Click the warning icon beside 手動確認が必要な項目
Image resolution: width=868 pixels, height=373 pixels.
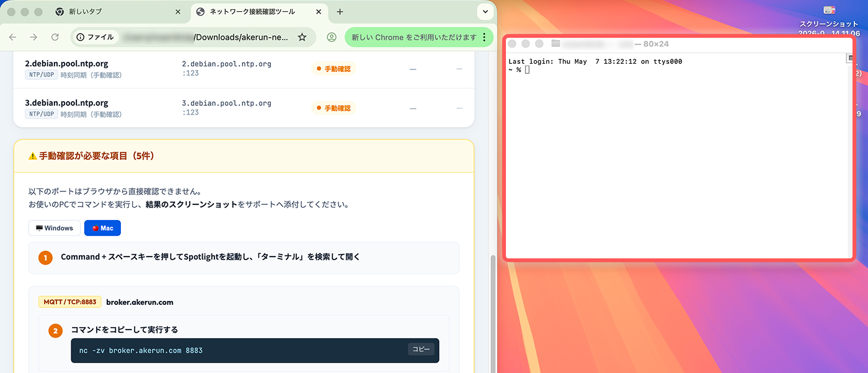pos(33,156)
